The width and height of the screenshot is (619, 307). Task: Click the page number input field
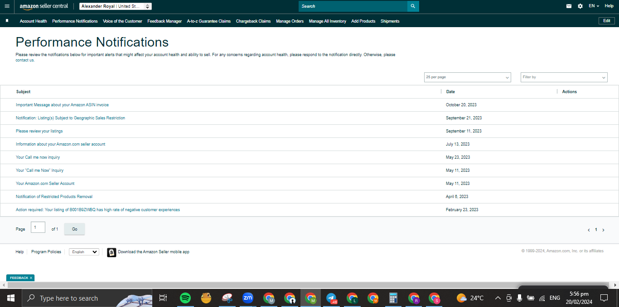(38, 227)
